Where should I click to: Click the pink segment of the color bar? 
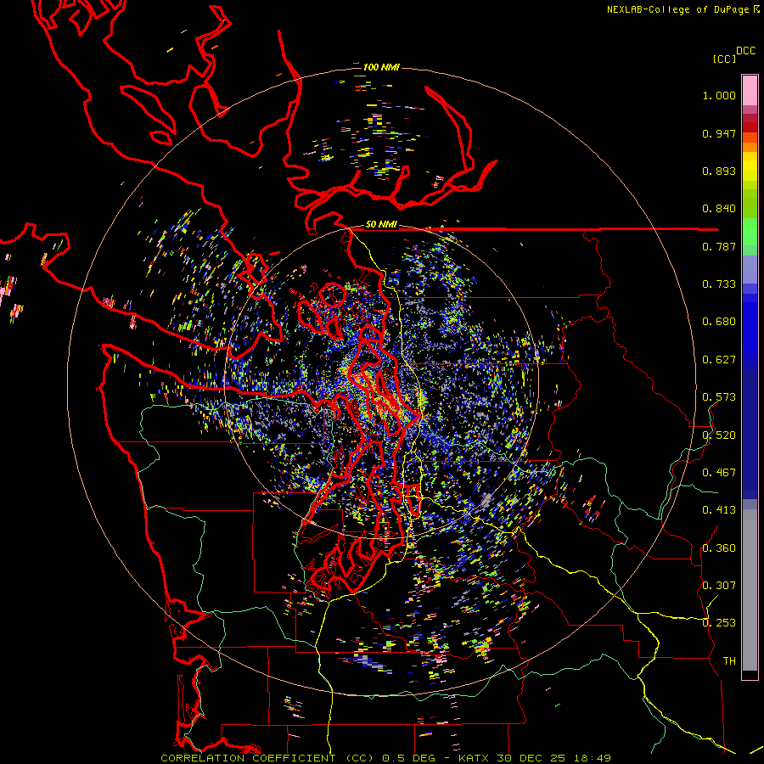point(750,90)
